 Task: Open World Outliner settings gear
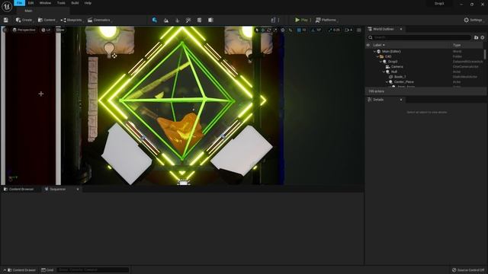[x=483, y=37]
